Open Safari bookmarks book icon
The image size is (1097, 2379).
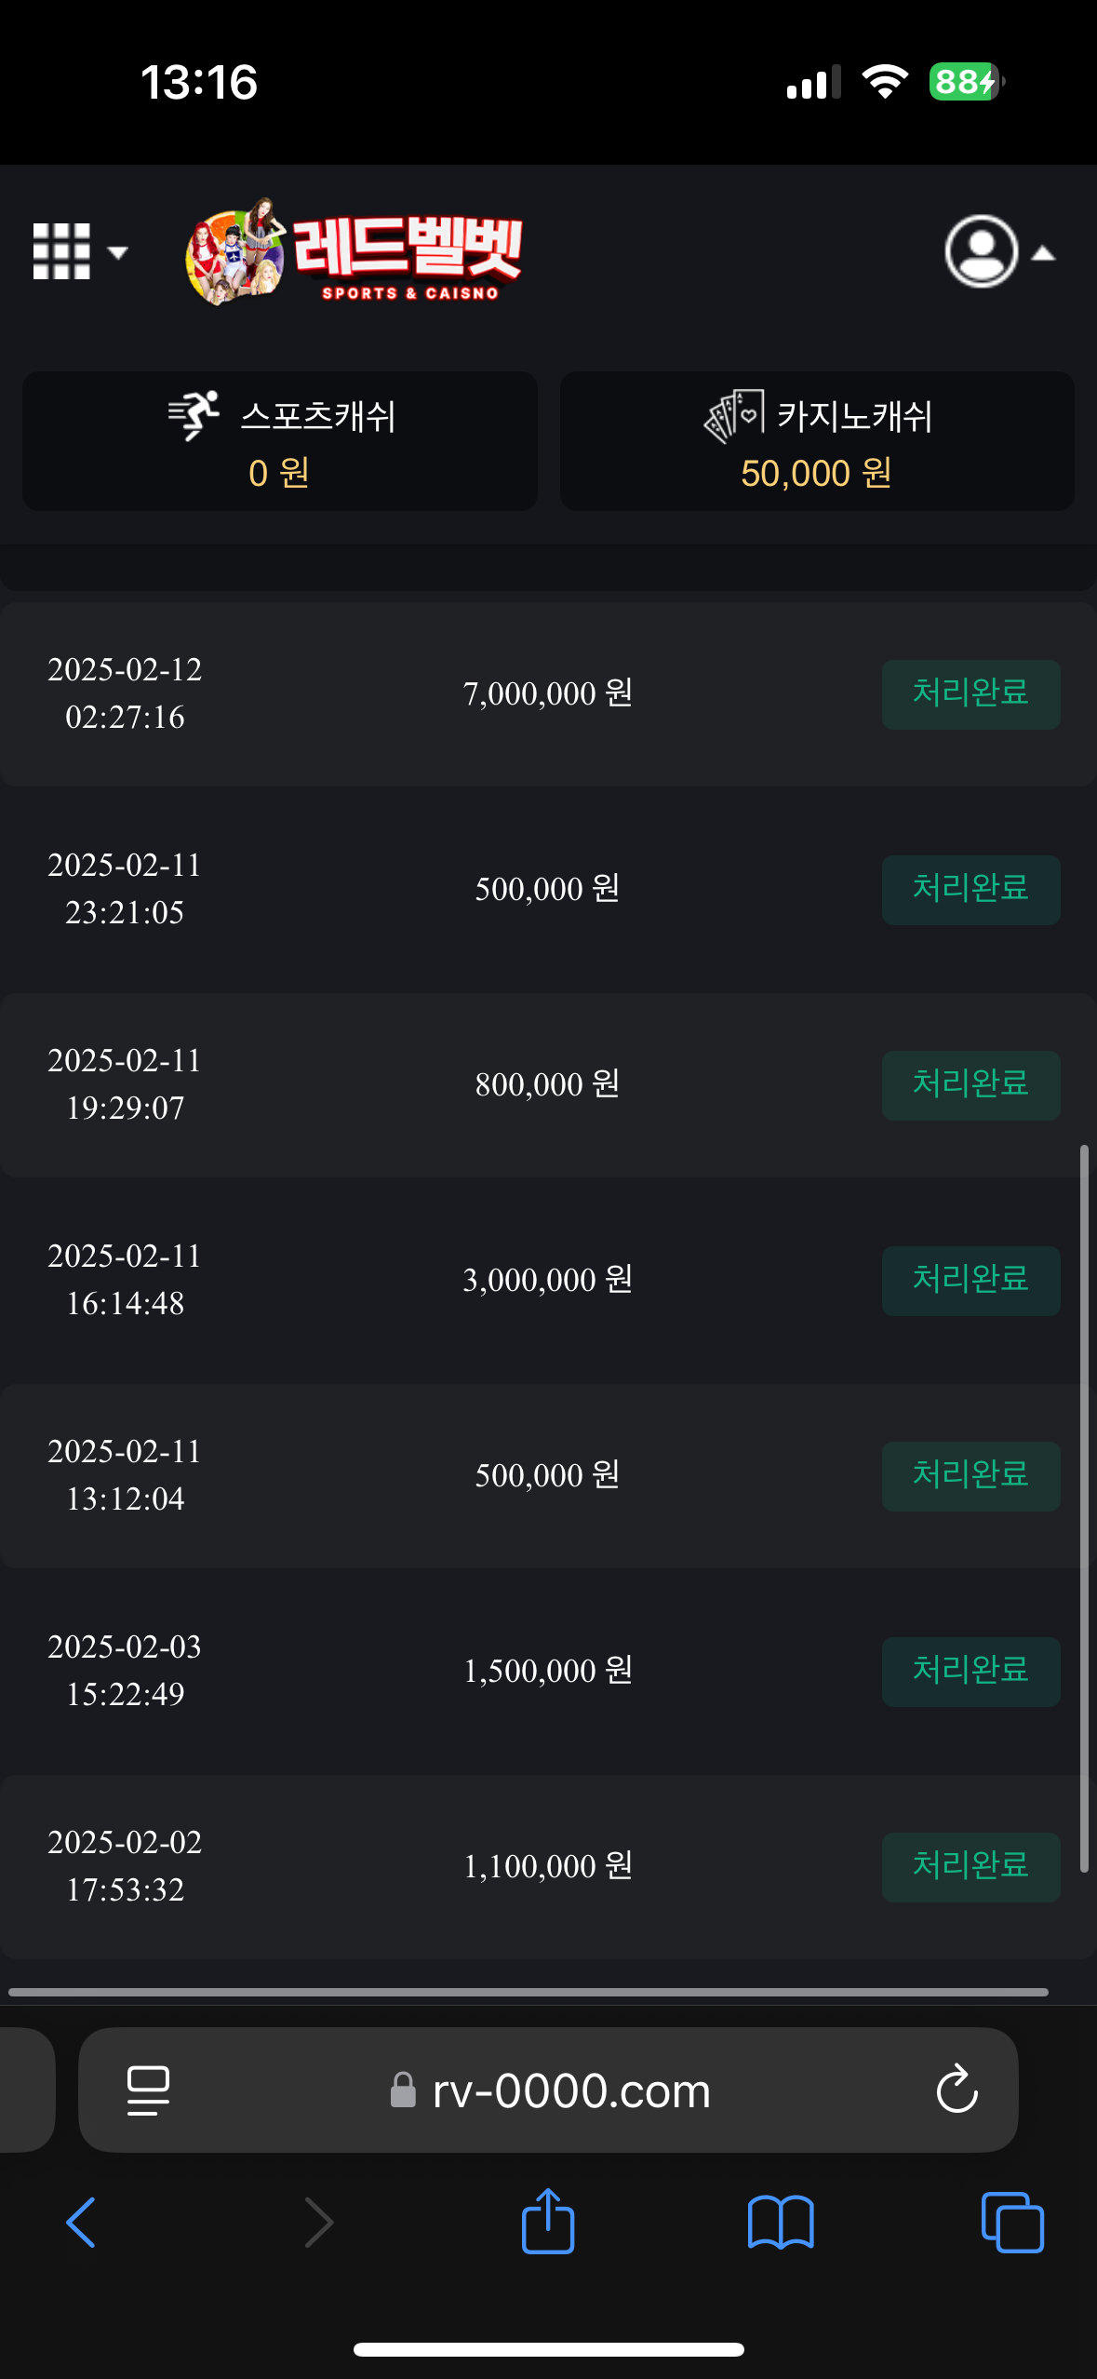tap(781, 2223)
